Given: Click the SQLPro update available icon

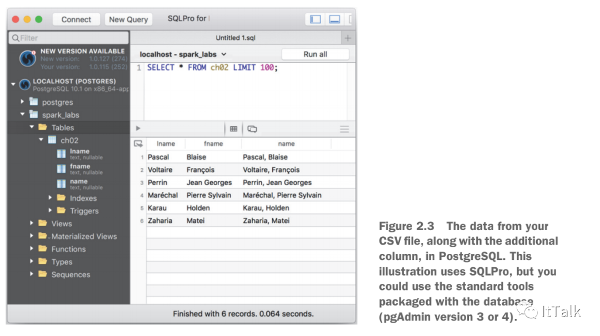Looking at the screenshot, I should tap(28, 58).
